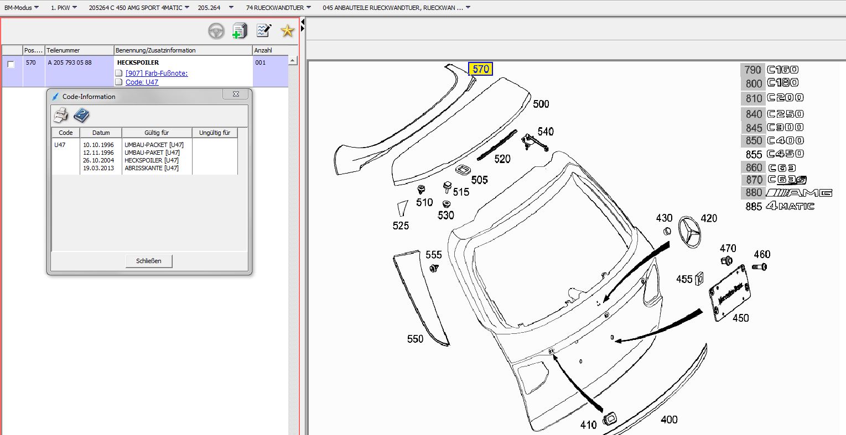The image size is (846, 435).
Task: Open the 205.264 model dropdown
Action: click(216, 8)
